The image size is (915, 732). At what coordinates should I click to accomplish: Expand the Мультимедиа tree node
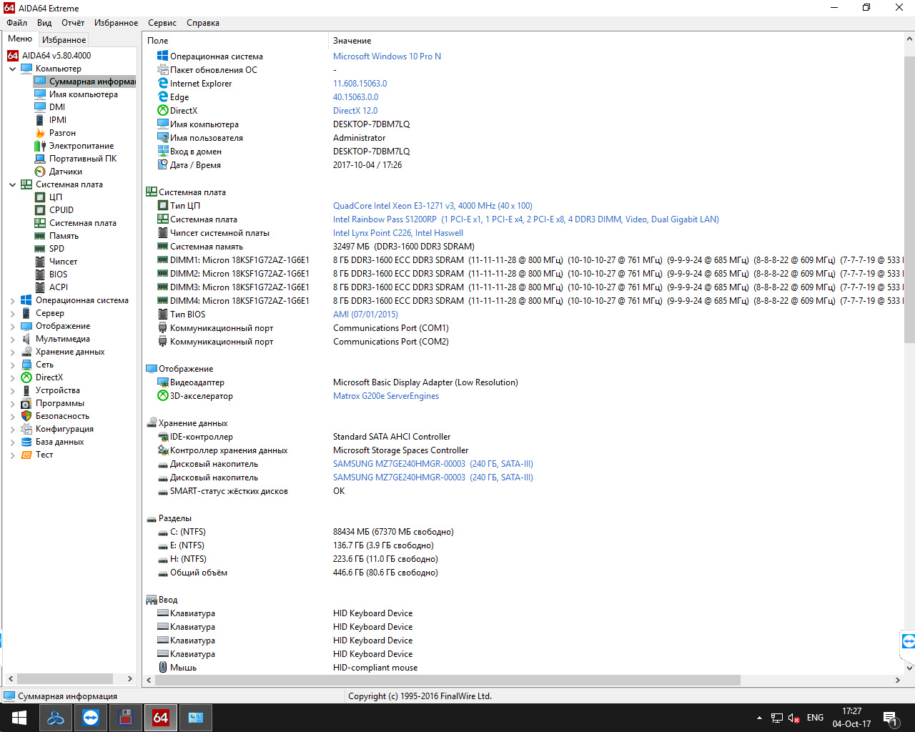(12, 339)
